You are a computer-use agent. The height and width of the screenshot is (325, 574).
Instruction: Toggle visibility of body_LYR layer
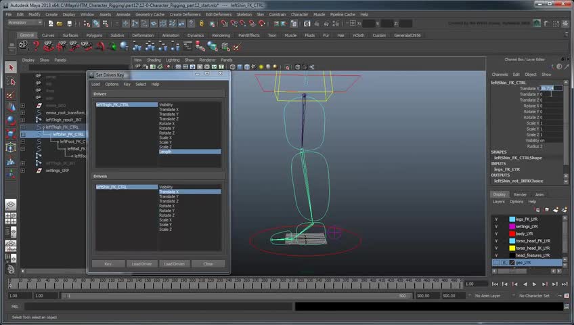pos(496,234)
